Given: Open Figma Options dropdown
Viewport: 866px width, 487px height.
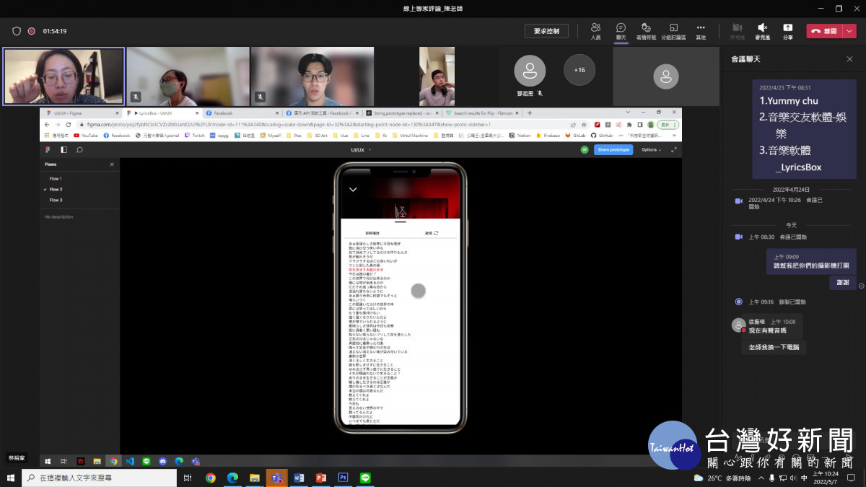Looking at the screenshot, I should [650, 150].
